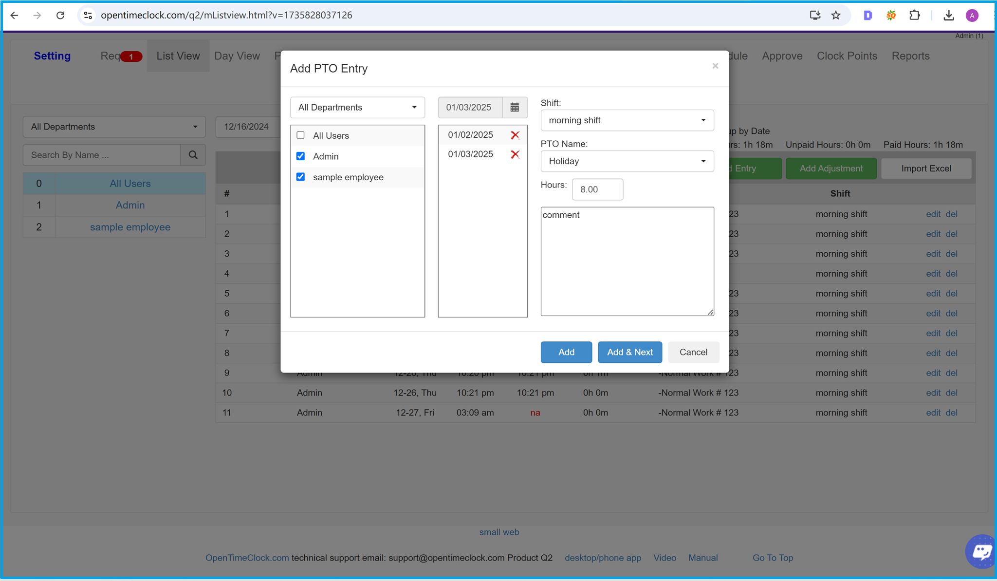The image size is (997, 581).
Task: Click in the comment text area
Action: (x=627, y=260)
